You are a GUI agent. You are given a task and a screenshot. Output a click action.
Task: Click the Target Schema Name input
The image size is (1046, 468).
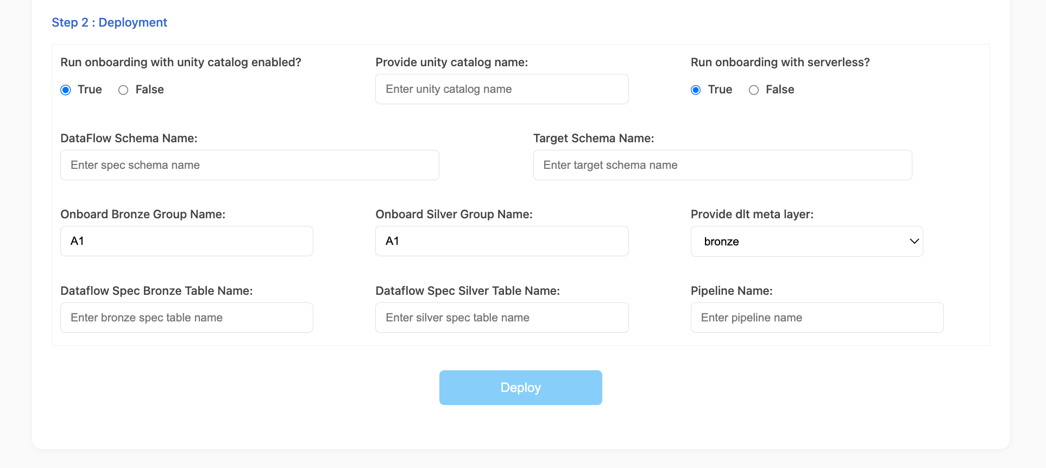[x=722, y=165]
